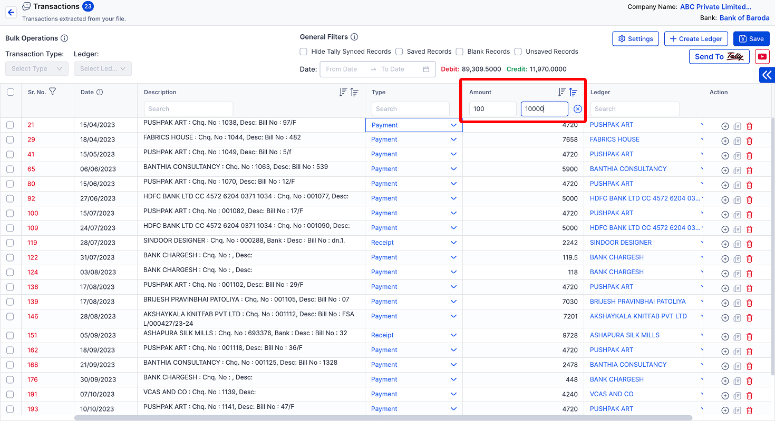Change Type for SINDOOR DESIGNER row
This screenshot has width=775, height=421.
(x=414, y=243)
